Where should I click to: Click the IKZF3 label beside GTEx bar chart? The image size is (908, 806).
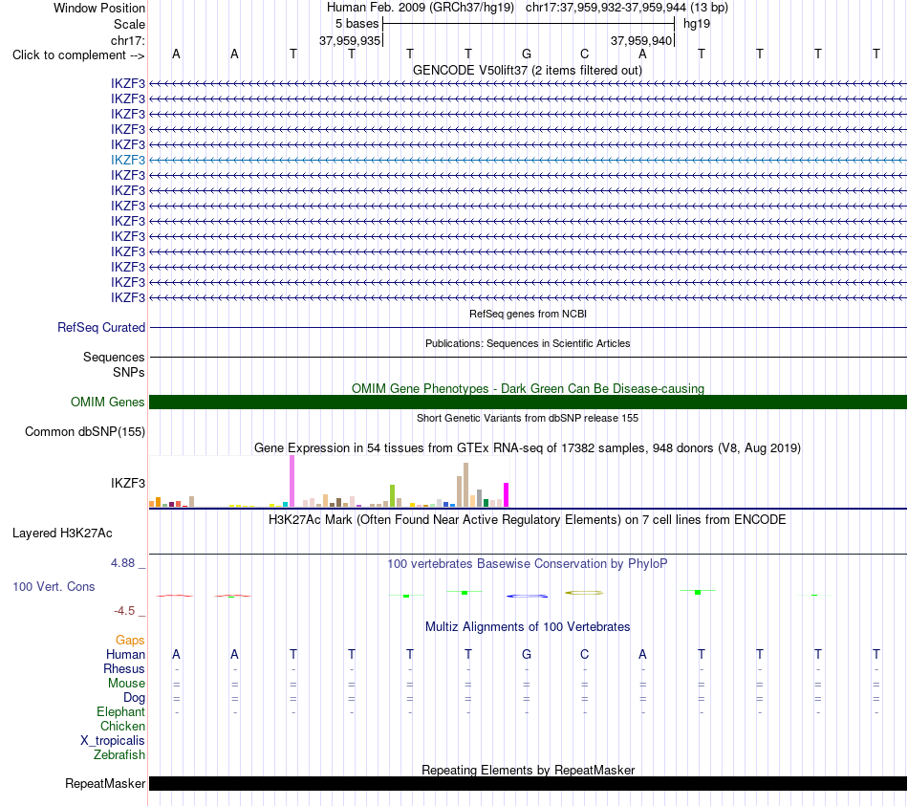128,483
